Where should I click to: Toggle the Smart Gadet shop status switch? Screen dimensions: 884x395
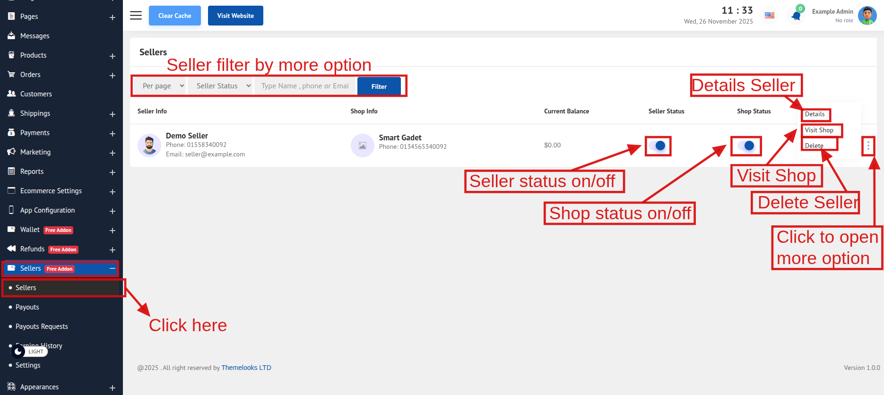[x=746, y=146]
